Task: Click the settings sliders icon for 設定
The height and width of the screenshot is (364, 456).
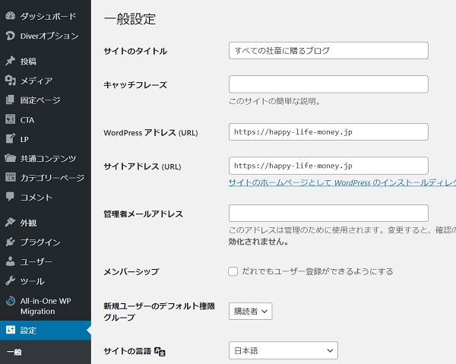Action: pos(10,330)
